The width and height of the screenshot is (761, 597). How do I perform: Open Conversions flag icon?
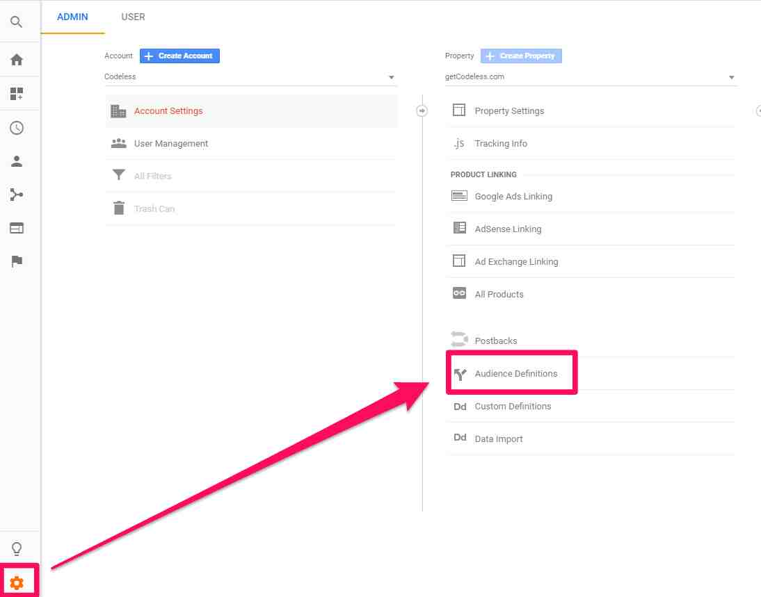[17, 261]
